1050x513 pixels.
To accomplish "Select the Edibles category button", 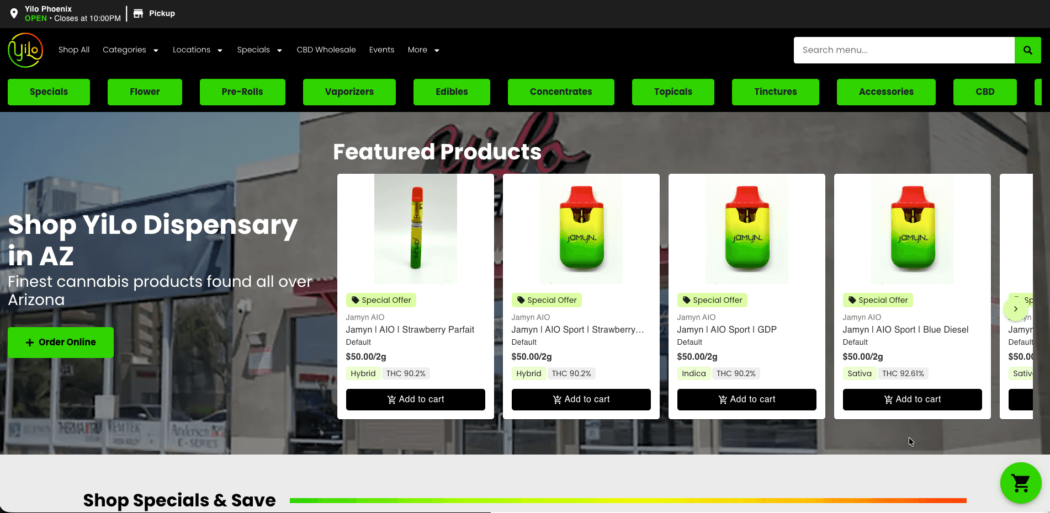I will coord(452,92).
